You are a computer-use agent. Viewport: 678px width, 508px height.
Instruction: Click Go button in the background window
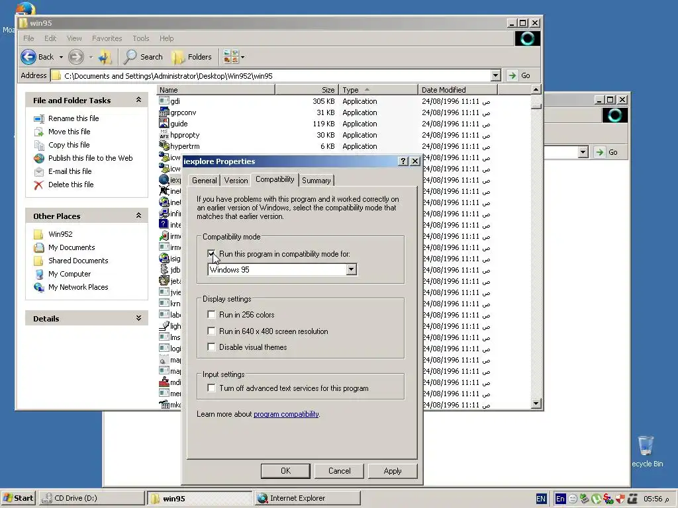point(606,152)
